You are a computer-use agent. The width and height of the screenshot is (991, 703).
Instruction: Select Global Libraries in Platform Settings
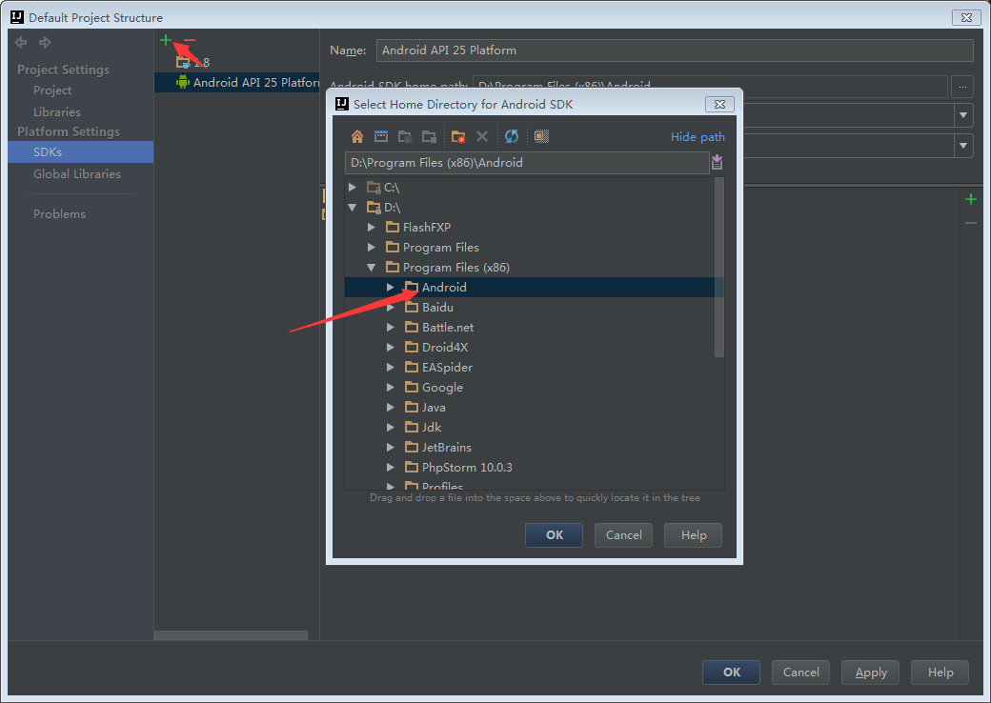click(x=77, y=173)
